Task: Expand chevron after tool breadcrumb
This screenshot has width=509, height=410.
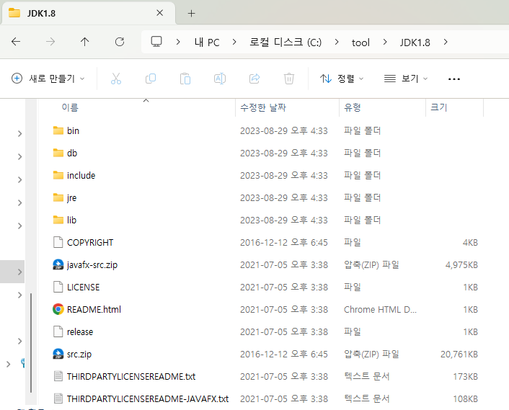Action: 385,43
